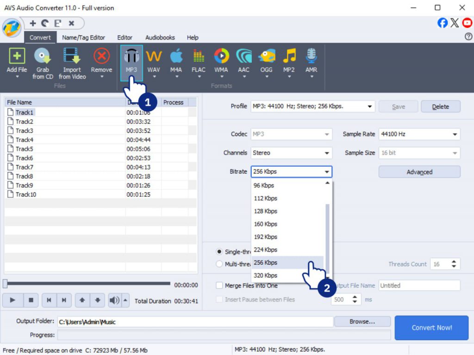Click the Add File icon
Image resolution: width=474 pixels, height=355 pixels.
tap(17, 58)
